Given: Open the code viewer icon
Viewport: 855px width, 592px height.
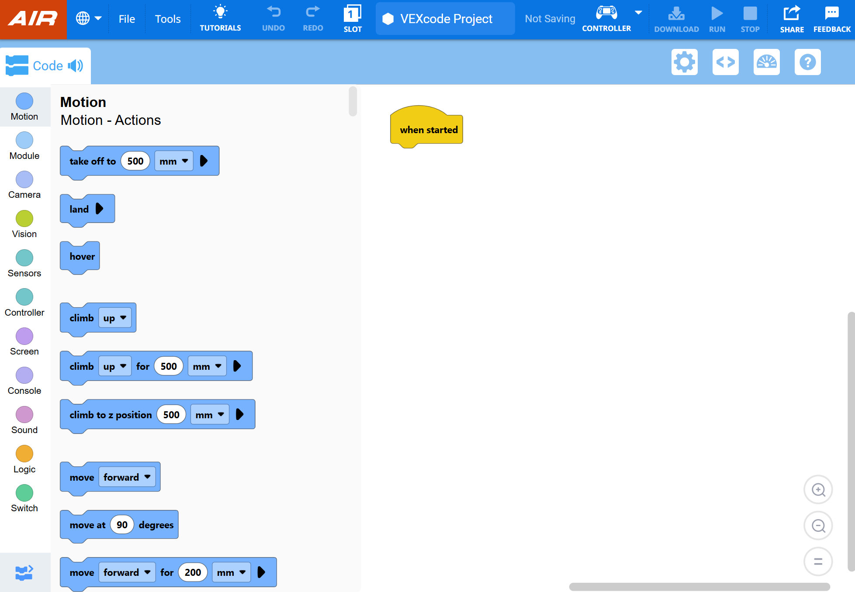Looking at the screenshot, I should 725,62.
